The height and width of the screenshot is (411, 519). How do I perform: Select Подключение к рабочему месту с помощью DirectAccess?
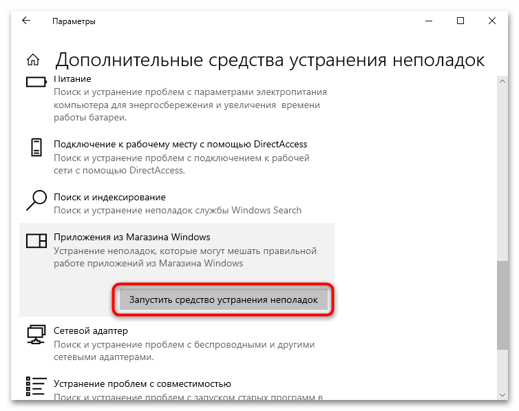click(x=180, y=145)
